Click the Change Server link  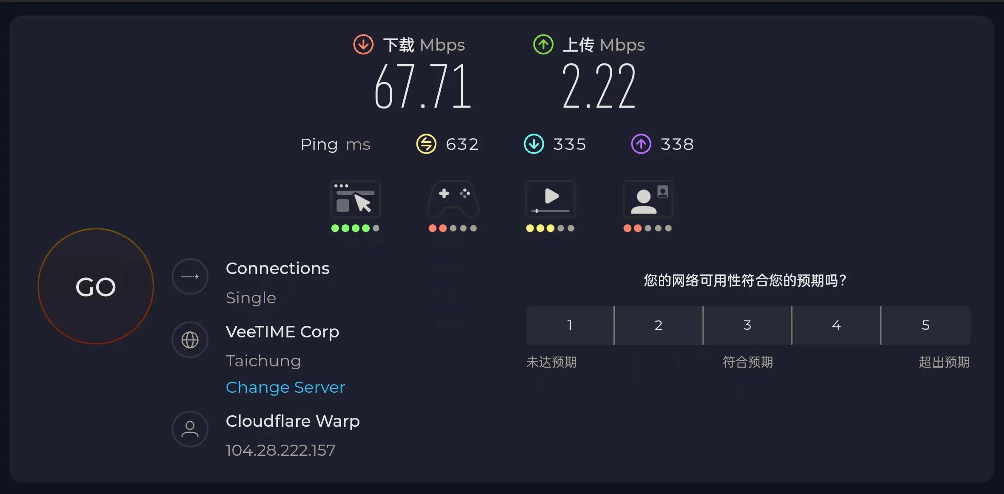[285, 387]
